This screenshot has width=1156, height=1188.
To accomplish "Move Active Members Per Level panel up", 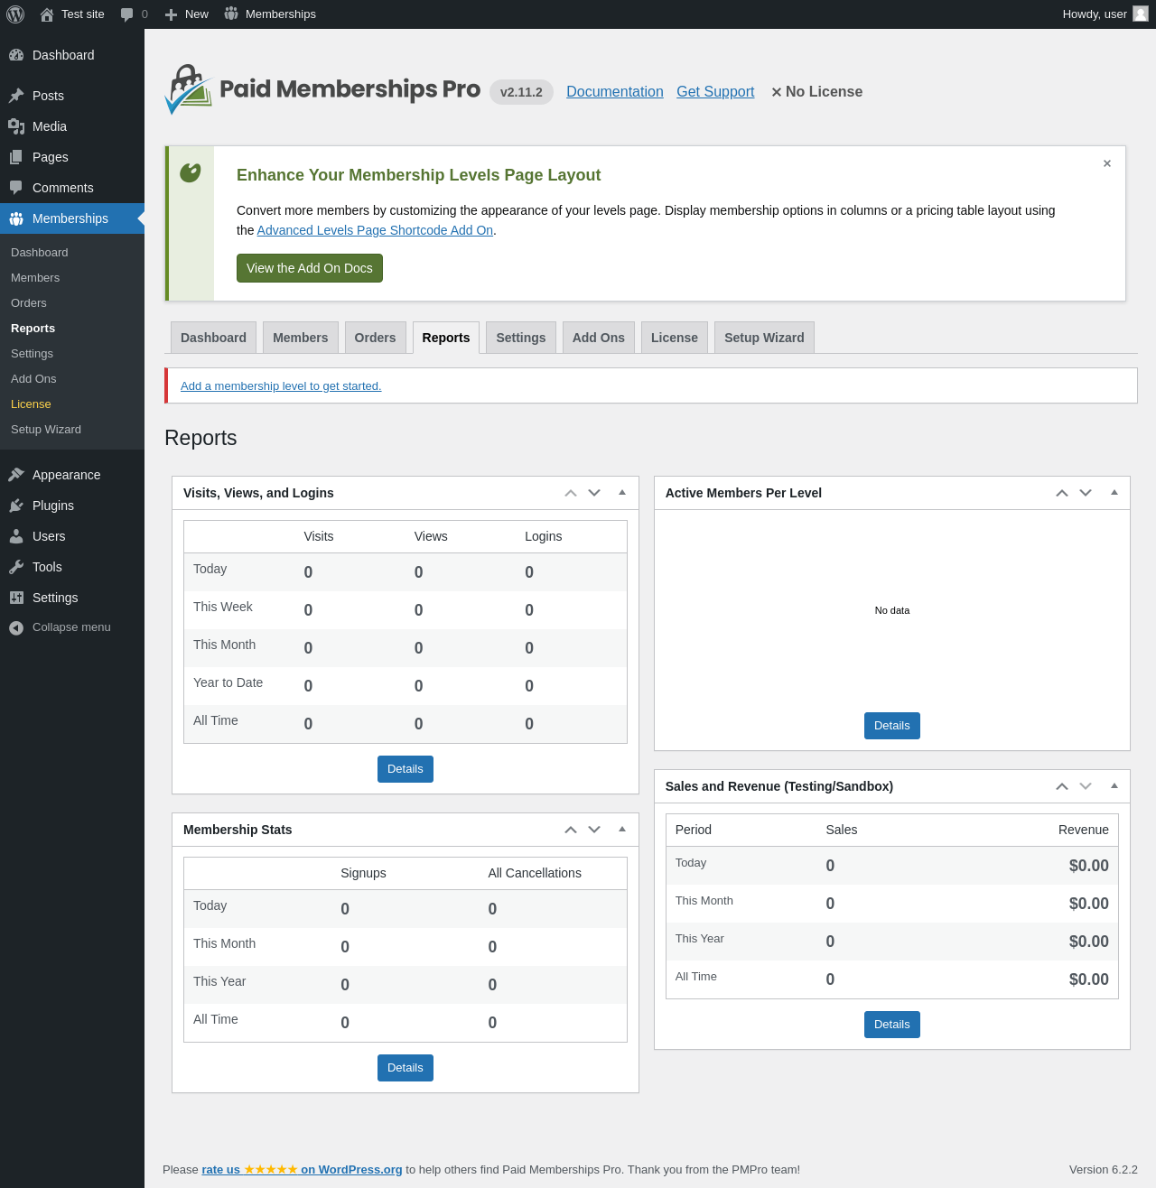I will (x=1062, y=493).
